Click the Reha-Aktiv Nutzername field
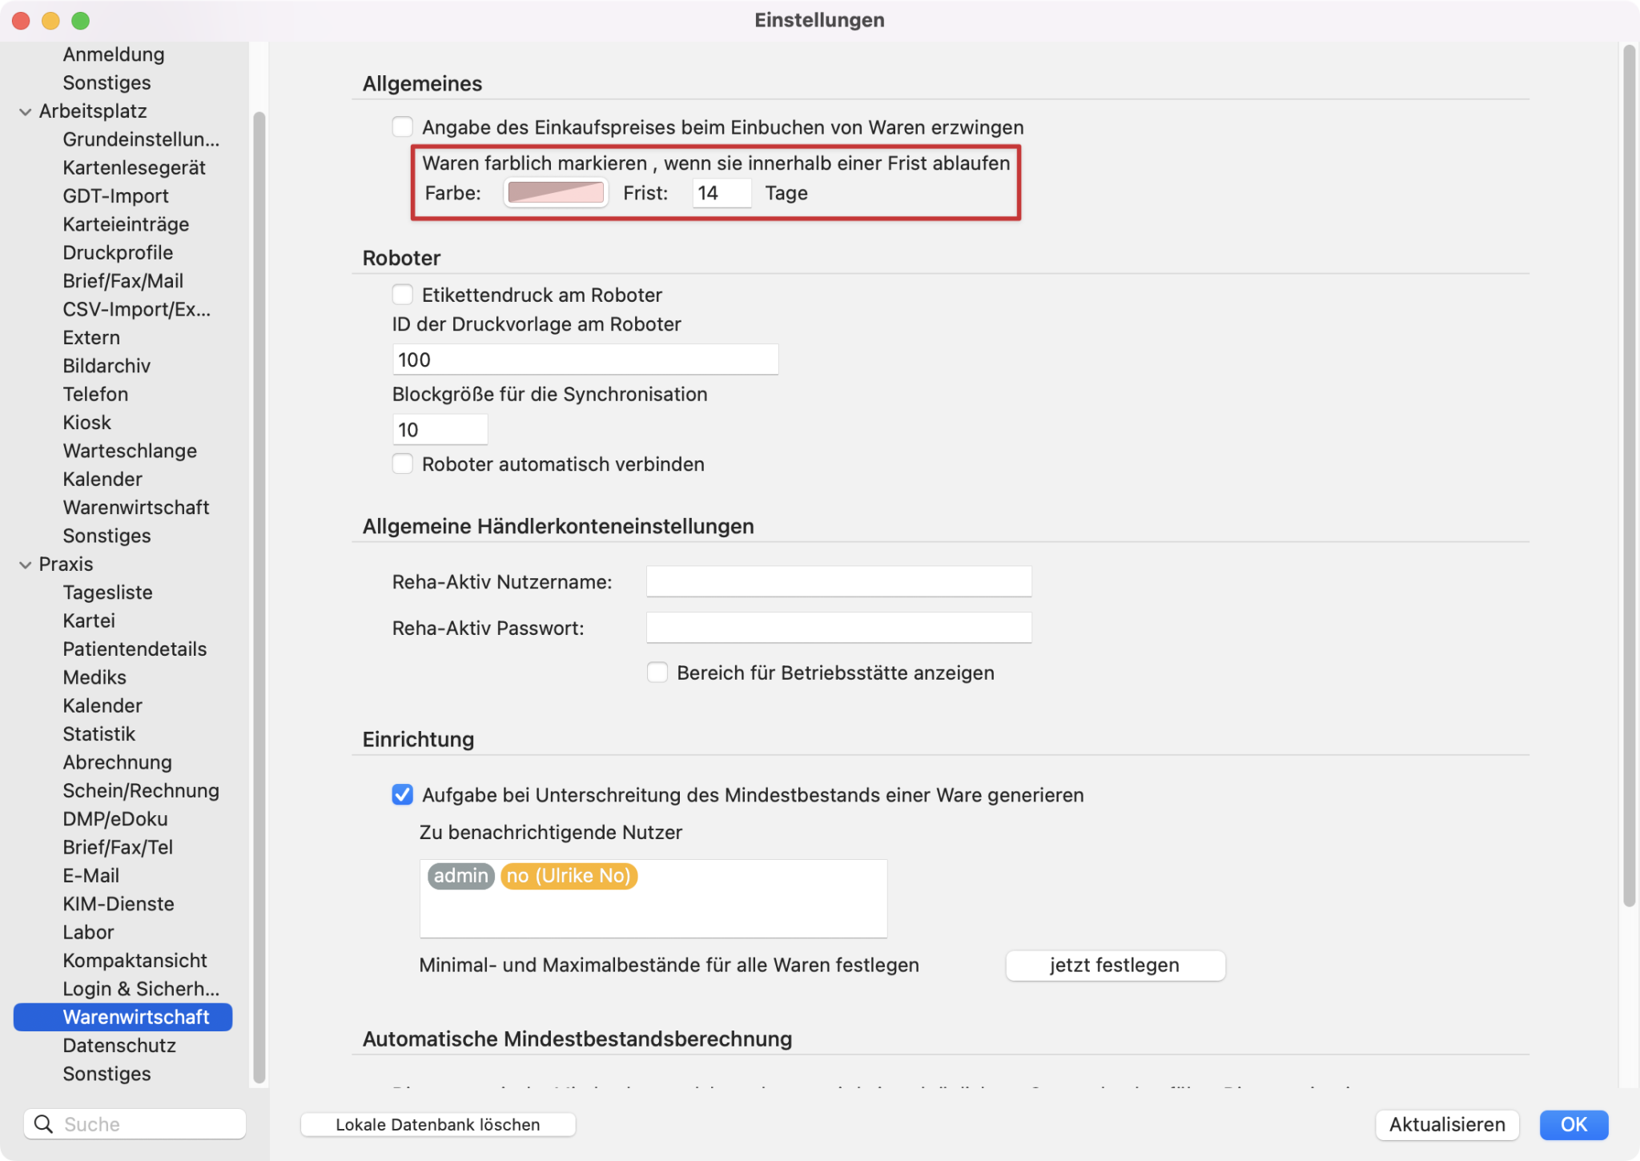The width and height of the screenshot is (1640, 1161). [838, 581]
